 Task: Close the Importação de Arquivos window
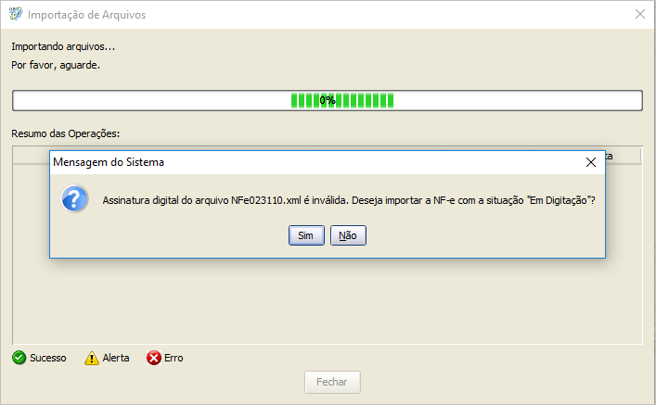[640, 14]
